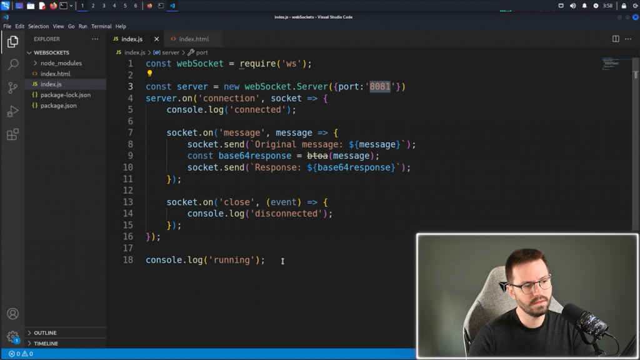Launch the file manager from the panel

31,6
